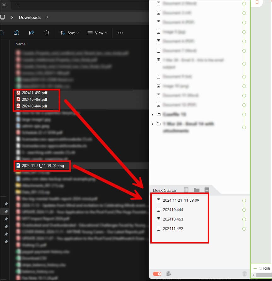Screen dimensions: 272x281
Task: Switch to the Desk Space tab
Action: [x=165, y=190]
